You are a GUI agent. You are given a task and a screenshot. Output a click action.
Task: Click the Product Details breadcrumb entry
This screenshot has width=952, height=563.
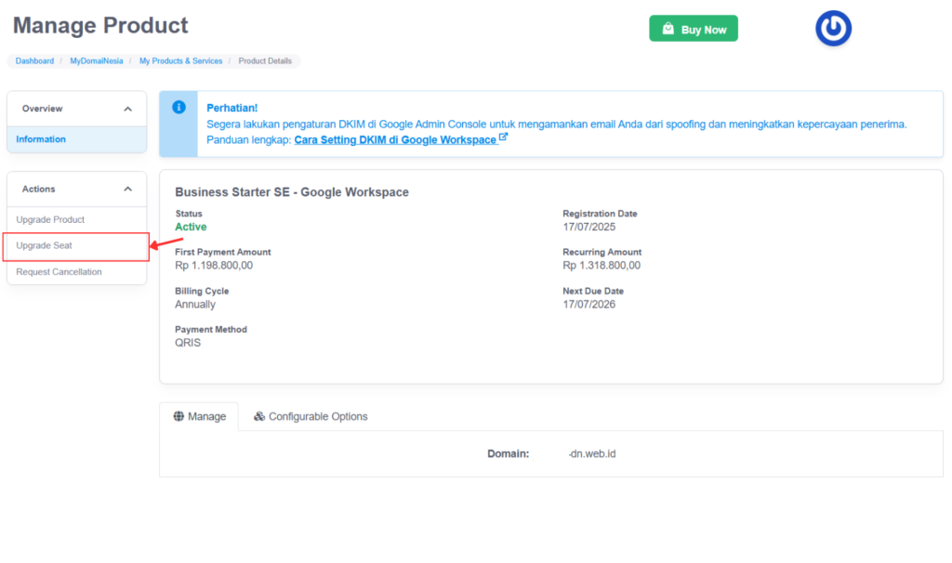point(263,59)
